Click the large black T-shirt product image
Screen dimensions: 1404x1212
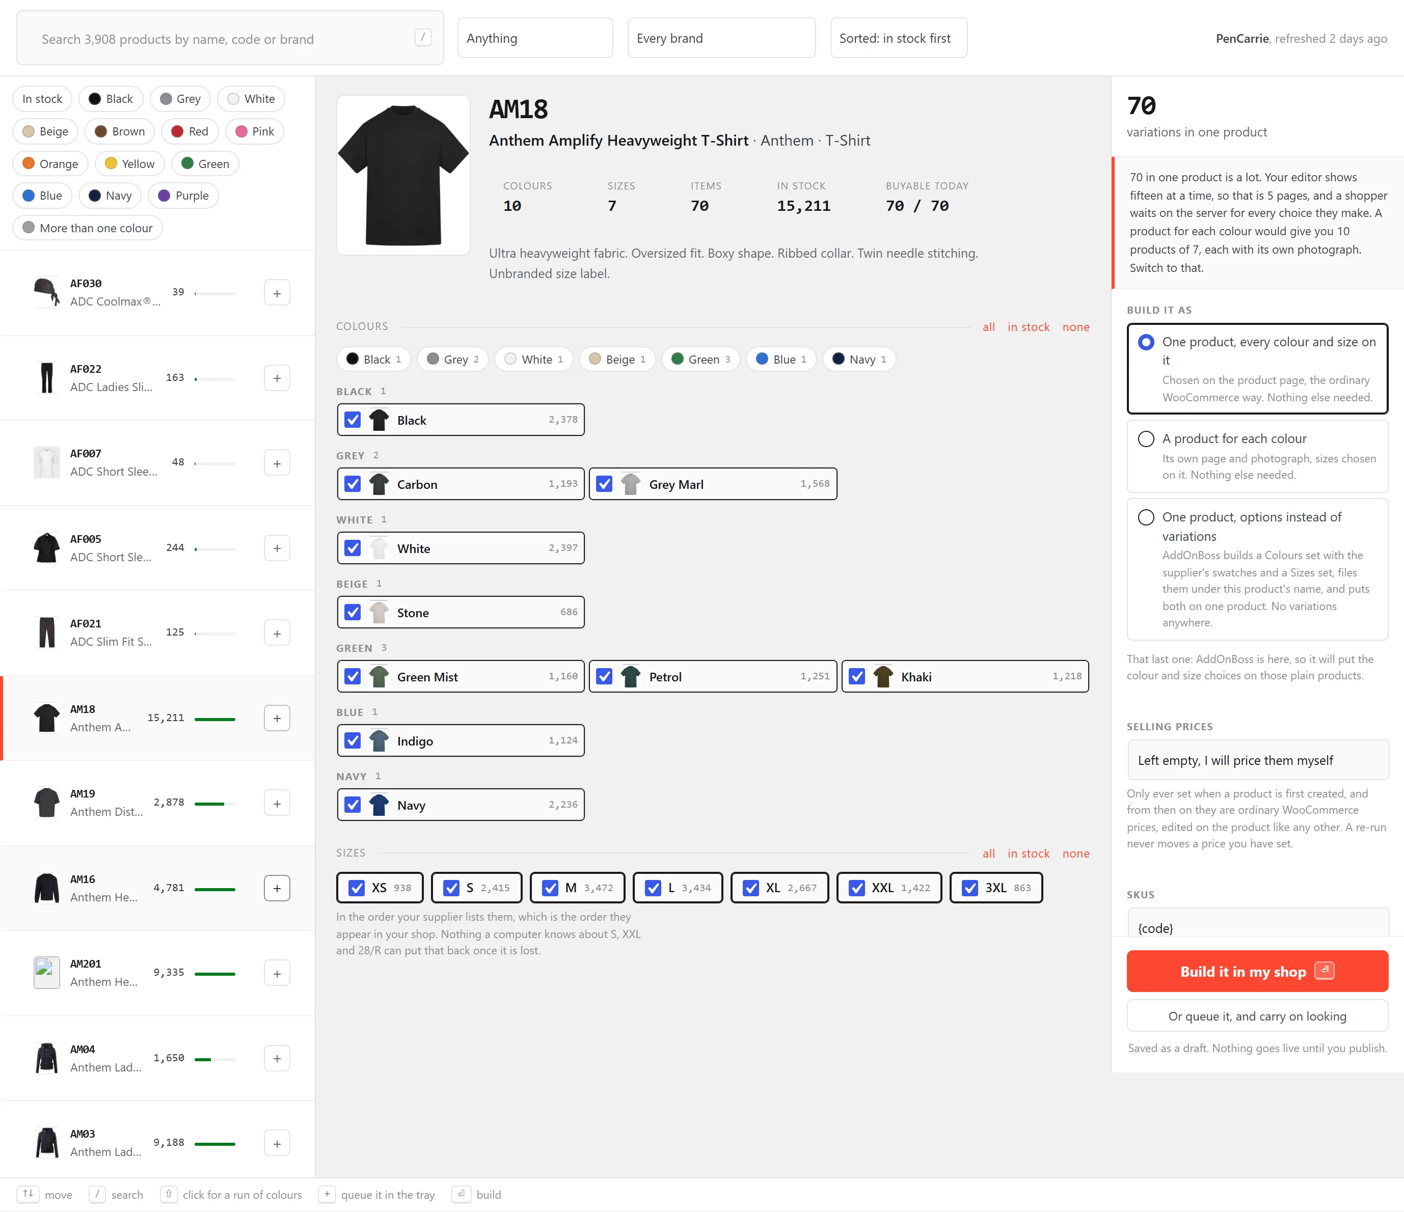click(403, 175)
